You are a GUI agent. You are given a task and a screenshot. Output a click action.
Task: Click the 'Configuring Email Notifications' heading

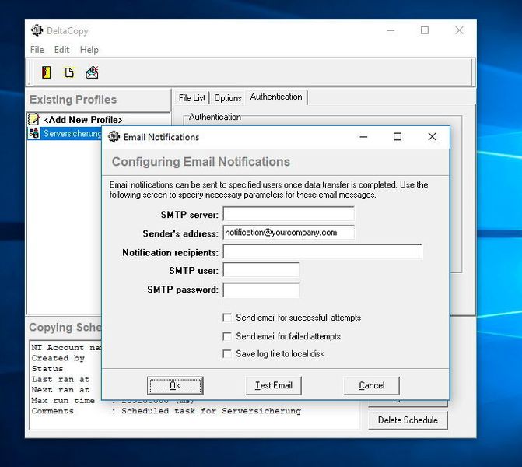pos(201,162)
